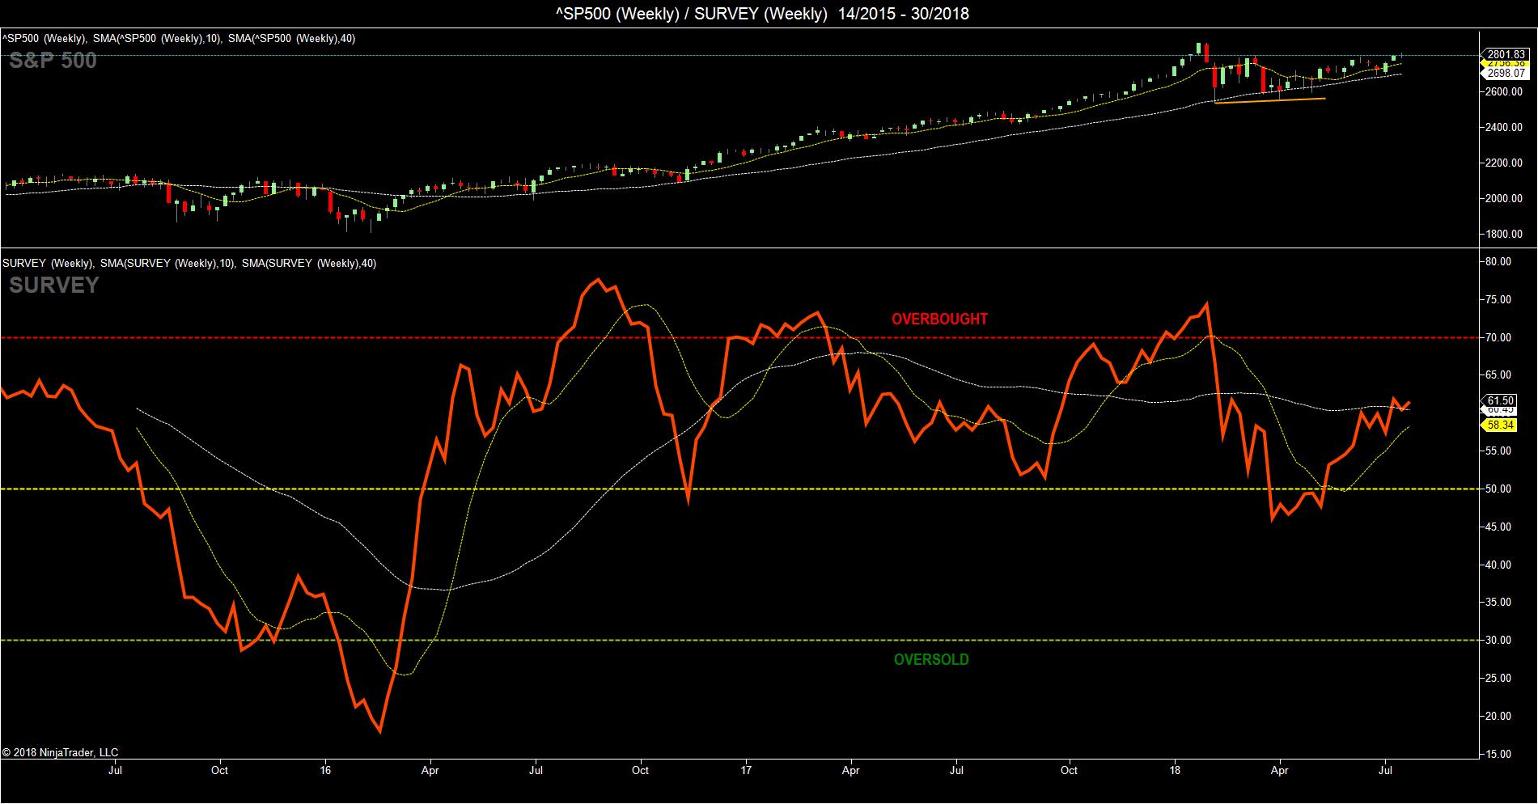Click the 2801.83 last price marker

click(1506, 53)
